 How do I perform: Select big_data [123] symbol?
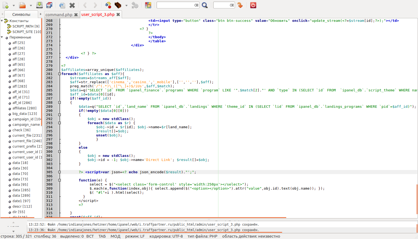coord(25,113)
